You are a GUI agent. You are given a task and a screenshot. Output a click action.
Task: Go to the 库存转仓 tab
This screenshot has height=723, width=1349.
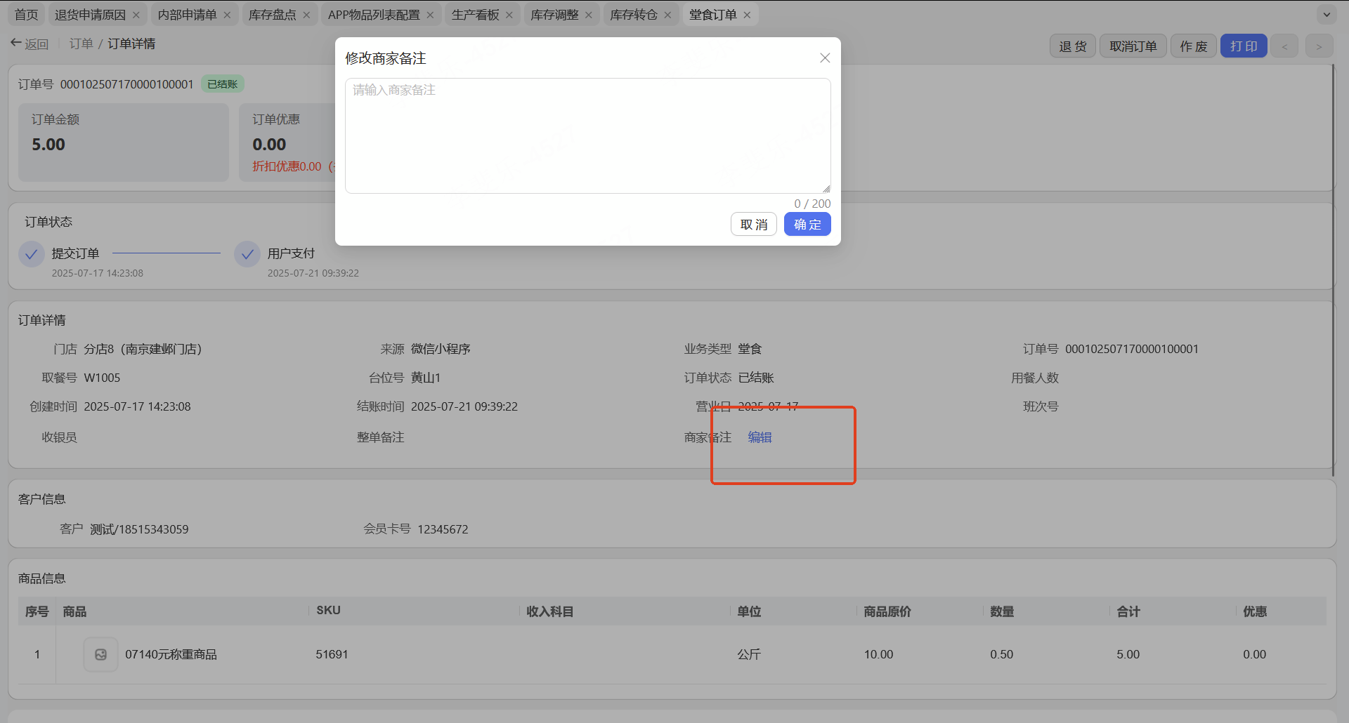[634, 15]
